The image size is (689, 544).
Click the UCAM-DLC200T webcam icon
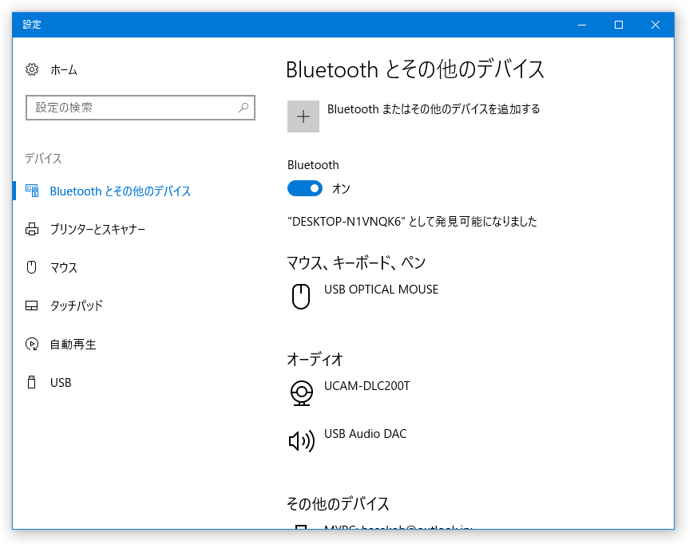[x=302, y=393]
